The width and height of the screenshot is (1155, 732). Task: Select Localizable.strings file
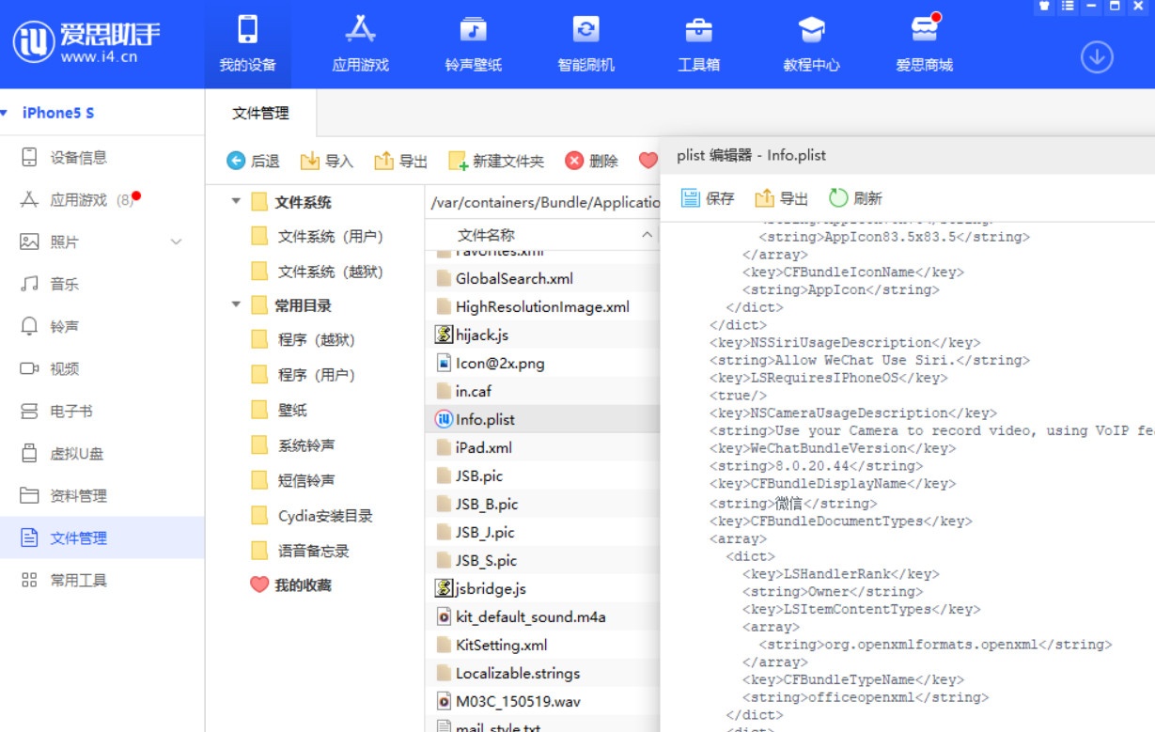pyautogui.click(x=543, y=673)
